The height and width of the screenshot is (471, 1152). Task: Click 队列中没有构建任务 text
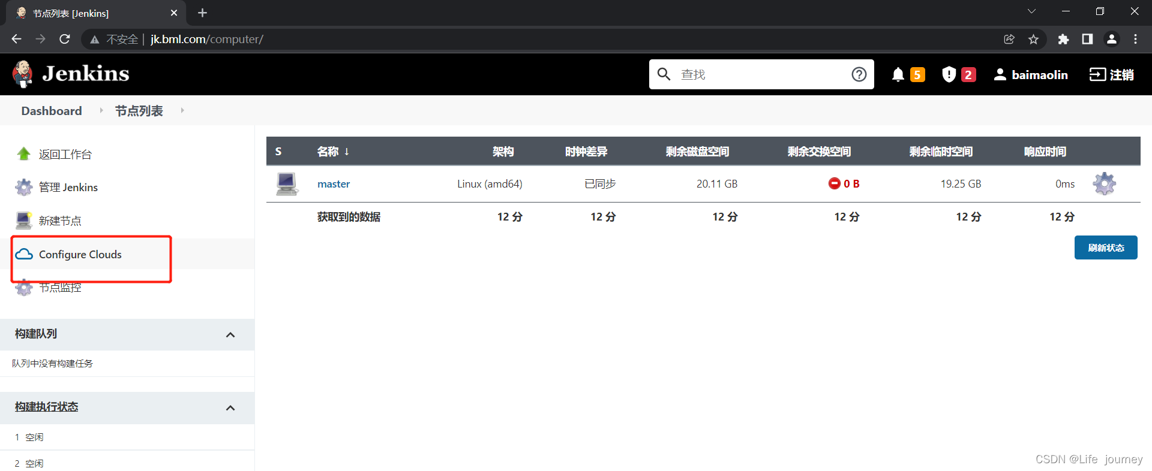pyautogui.click(x=52, y=363)
